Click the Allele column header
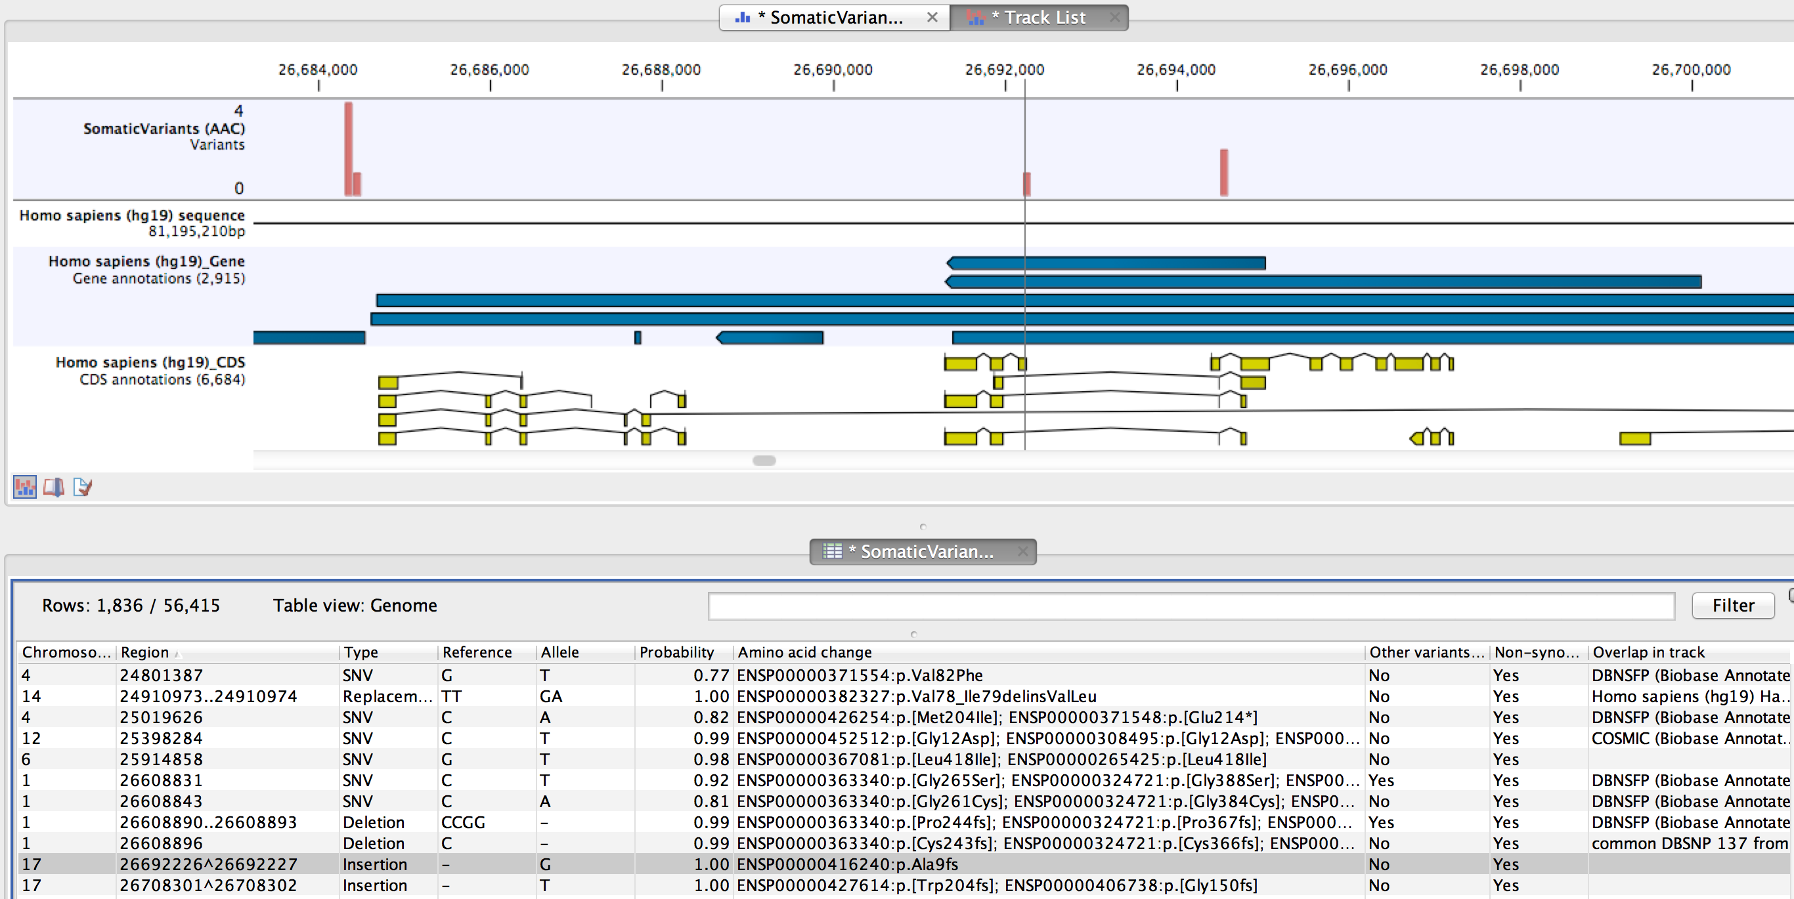The width and height of the screenshot is (1794, 899). point(585,652)
